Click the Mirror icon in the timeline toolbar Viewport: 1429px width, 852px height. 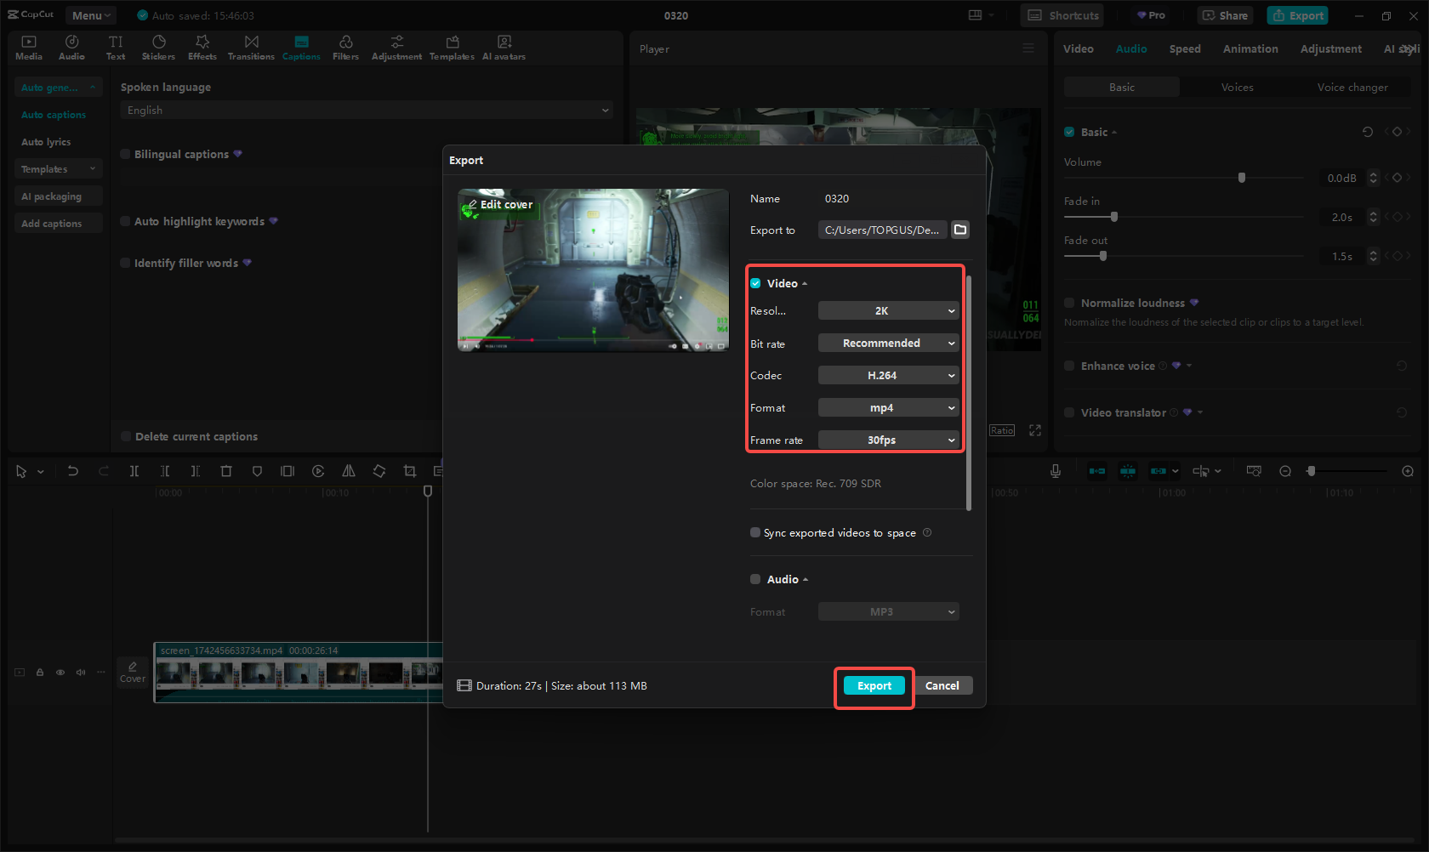tap(349, 470)
